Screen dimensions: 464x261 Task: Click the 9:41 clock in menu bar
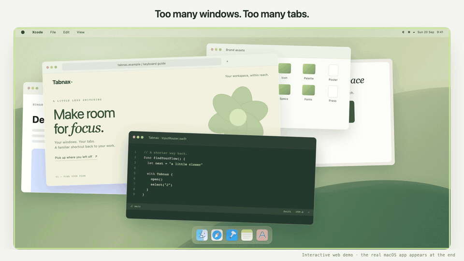click(440, 32)
